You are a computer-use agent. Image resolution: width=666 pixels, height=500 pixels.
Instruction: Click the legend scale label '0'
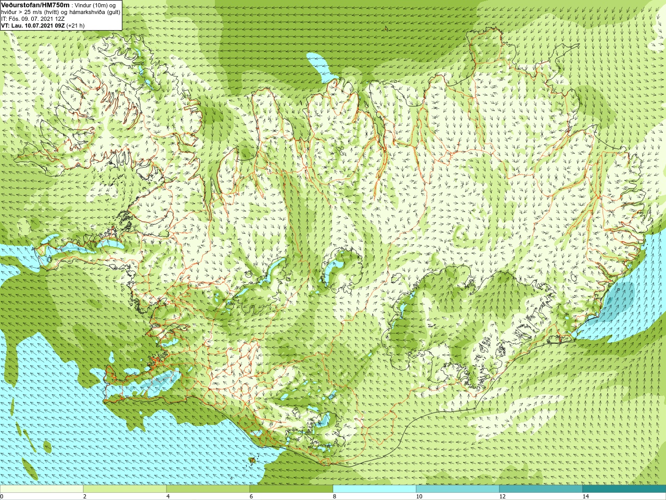(x=2, y=496)
